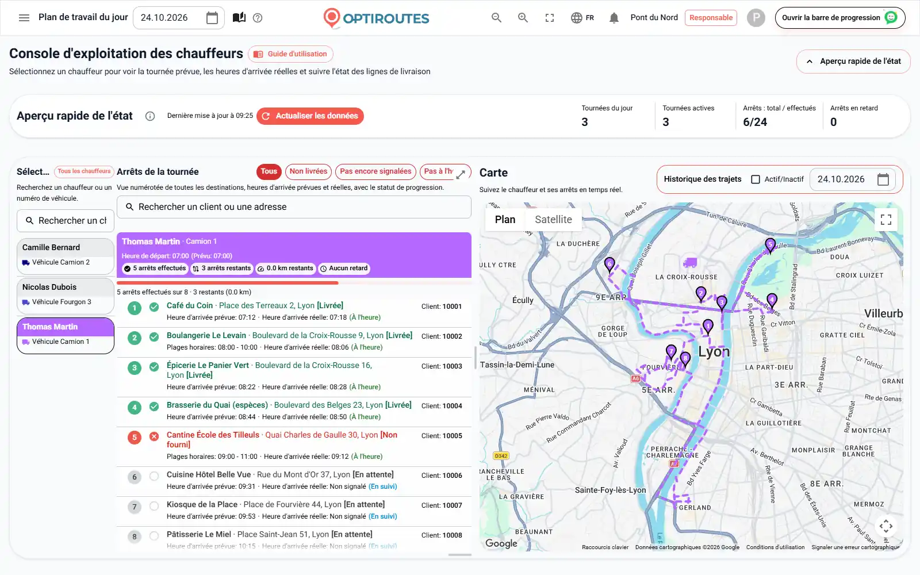This screenshot has height=575, width=920.
Task: Open calendar in route history date field
Action: click(883, 179)
